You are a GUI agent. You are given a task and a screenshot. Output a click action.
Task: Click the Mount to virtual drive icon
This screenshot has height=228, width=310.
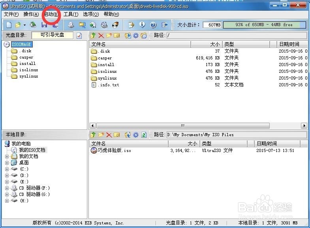click(104, 25)
